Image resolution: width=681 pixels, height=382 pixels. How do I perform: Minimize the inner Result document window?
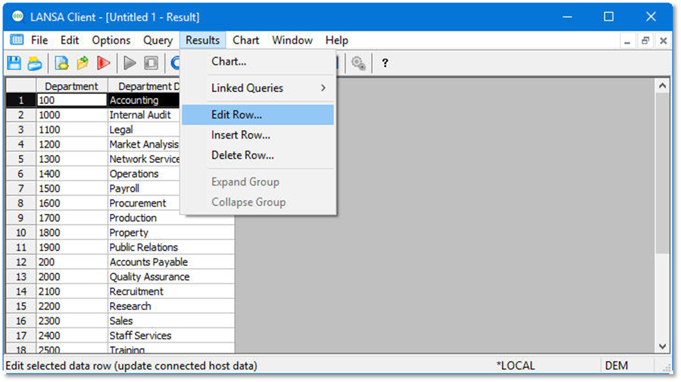pos(627,41)
